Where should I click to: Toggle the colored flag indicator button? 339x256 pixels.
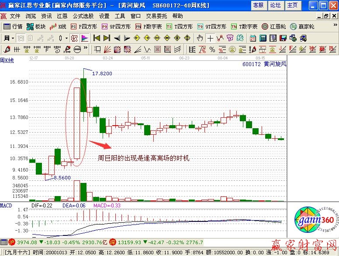click(x=85, y=38)
